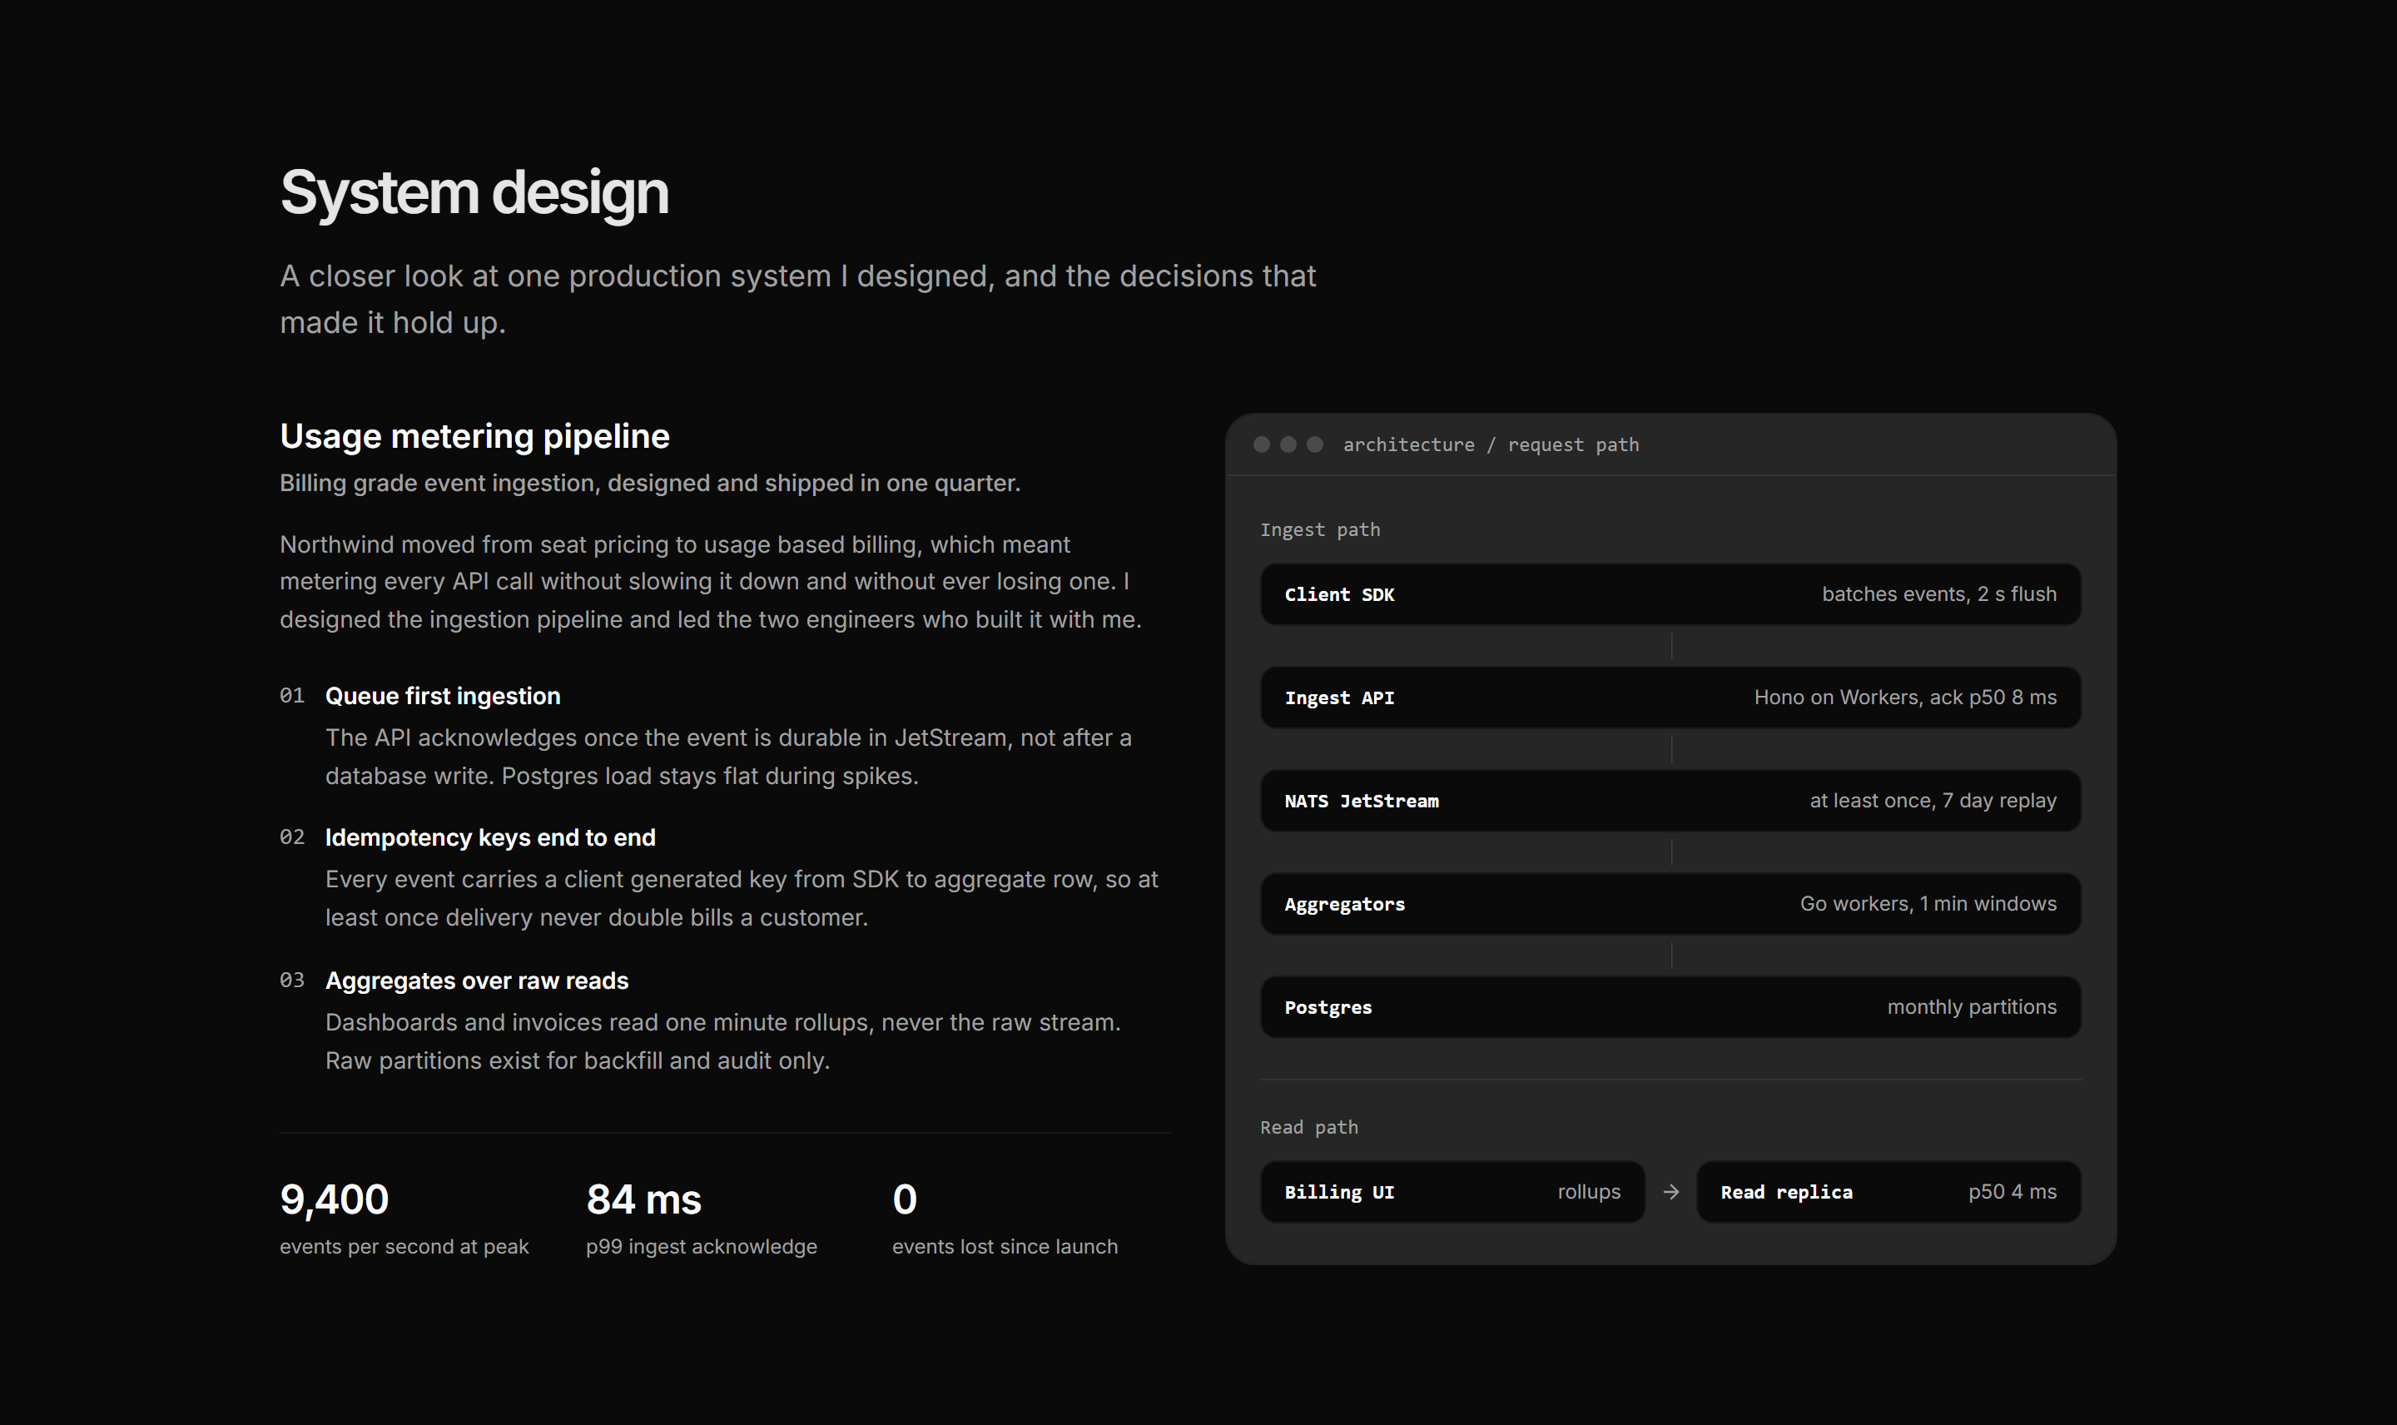
Task: Click the '84 ms' stat value
Action: (x=644, y=1199)
